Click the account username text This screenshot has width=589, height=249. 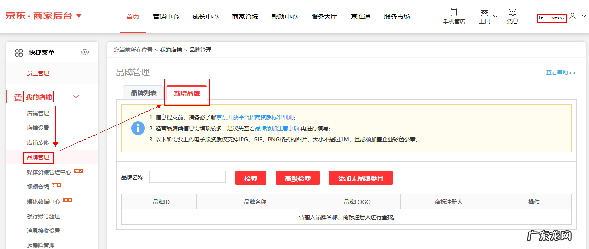click(552, 18)
